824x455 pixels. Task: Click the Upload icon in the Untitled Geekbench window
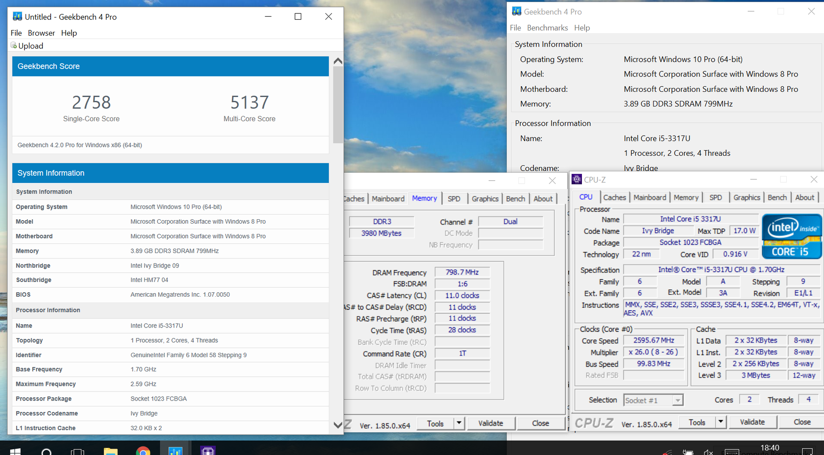(x=14, y=45)
